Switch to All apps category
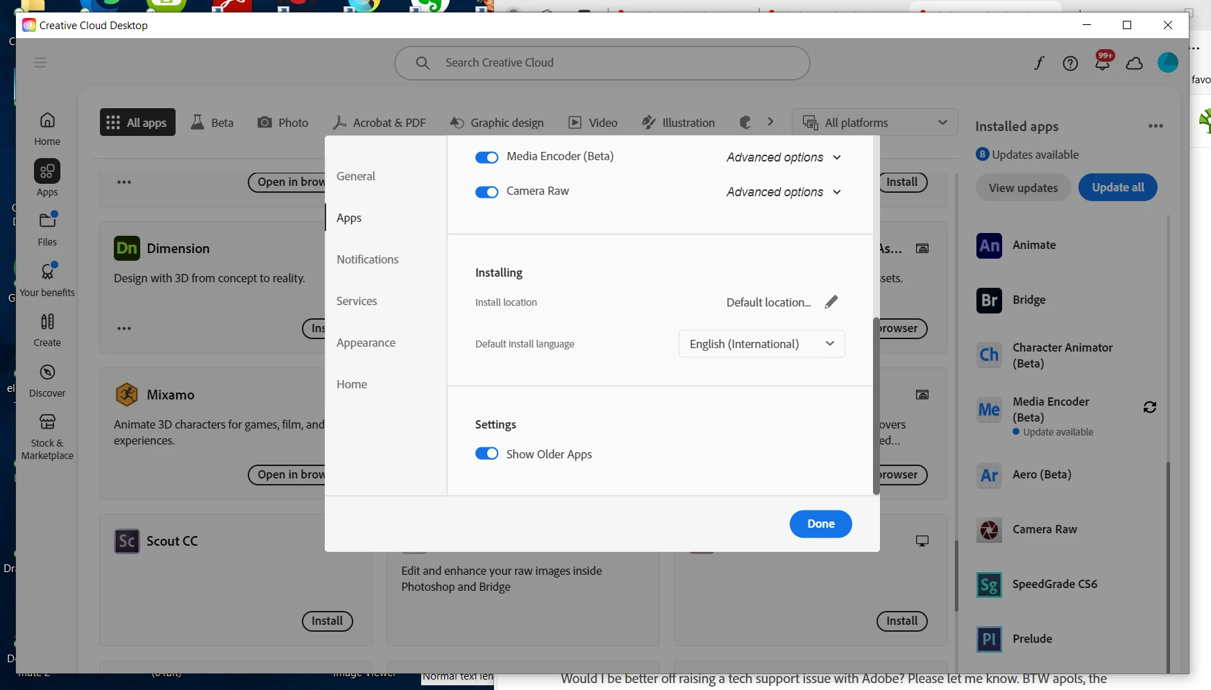This screenshot has width=1211, height=690. (x=137, y=122)
